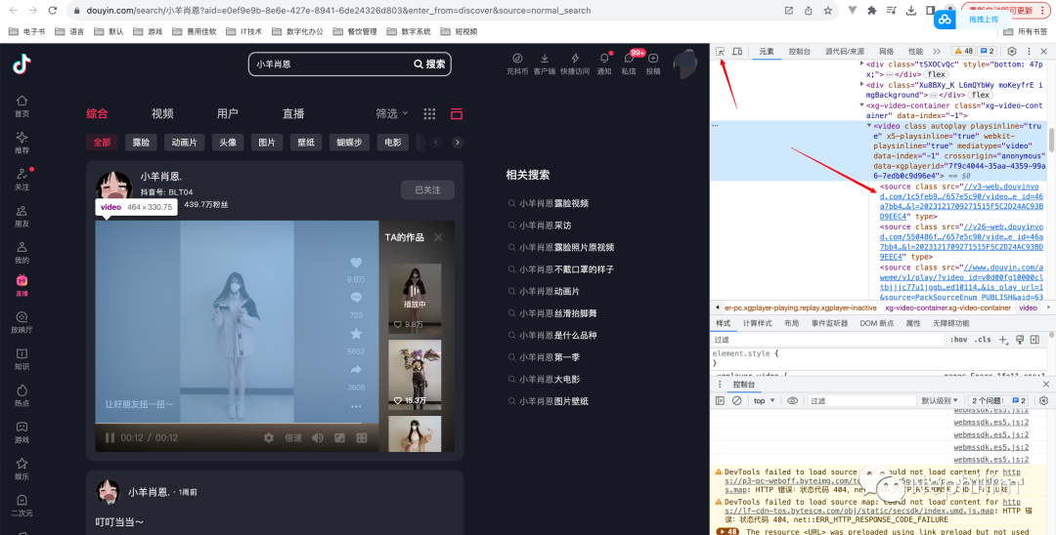Focus the styles 过滤 filter field
1056x535 pixels.
828,340
